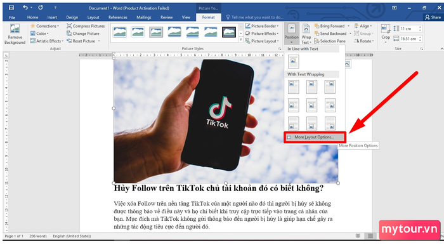444x245 pixels.
Task: Choose the middle-right text wrapping position
Action: point(330,105)
